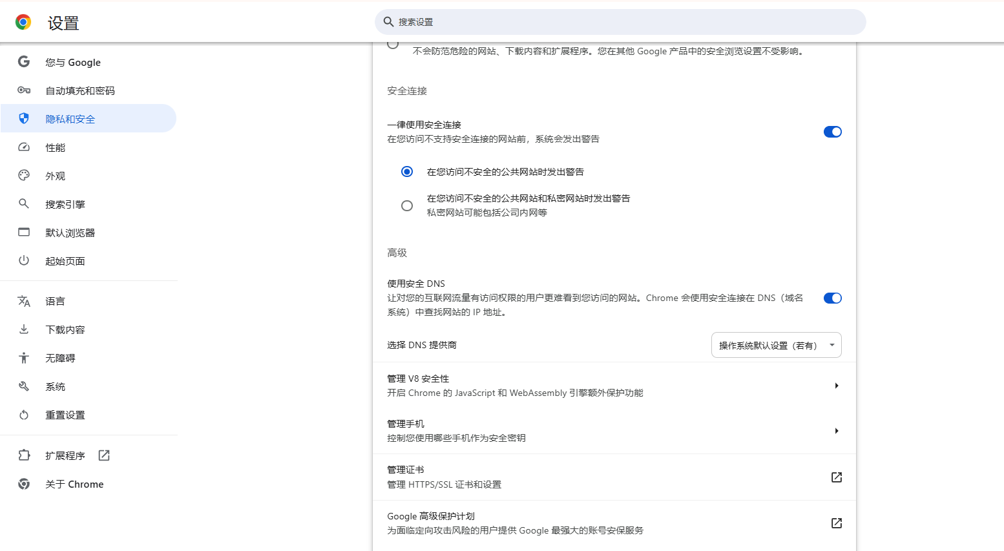Click the accessibility icon for 无障碍
The height and width of the screenshot is (551, 1004).
[x=24, y=358]
